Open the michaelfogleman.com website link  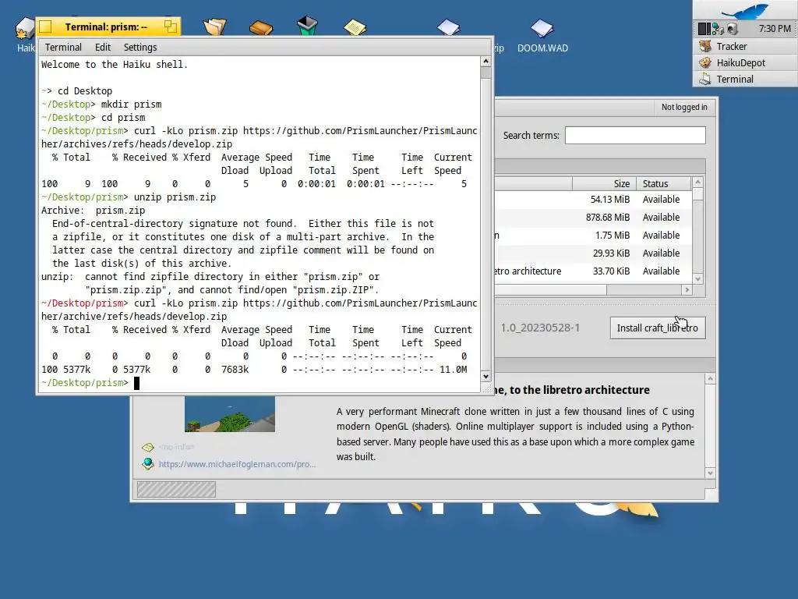click(237, 464)
